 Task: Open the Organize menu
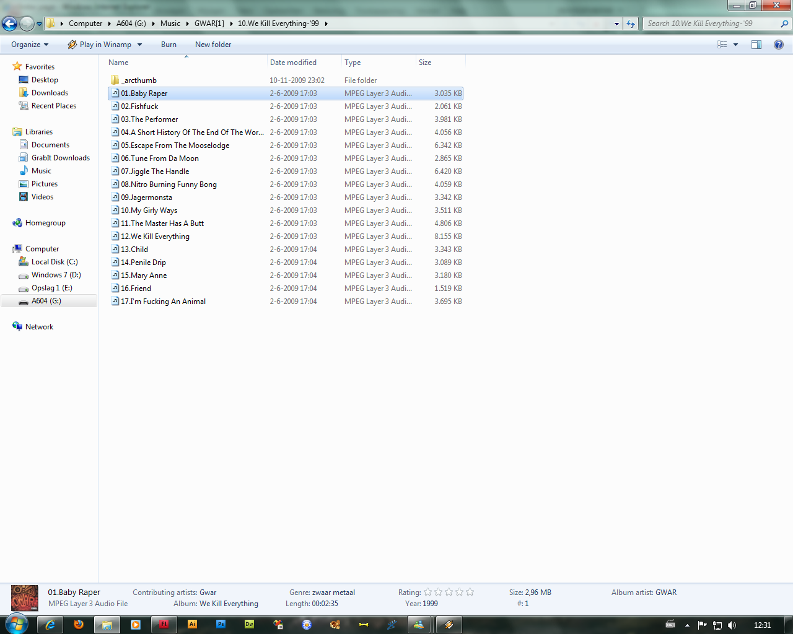30,45
